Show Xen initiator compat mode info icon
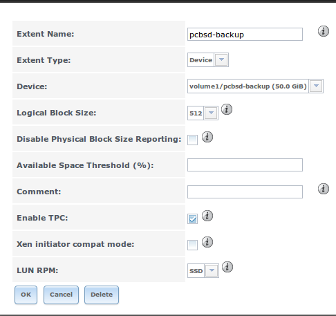336x316 pixels. 207,242
